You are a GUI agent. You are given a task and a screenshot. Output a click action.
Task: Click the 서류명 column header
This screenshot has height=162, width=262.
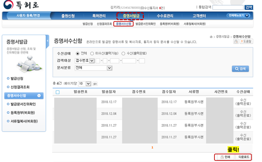click(194, 92)
